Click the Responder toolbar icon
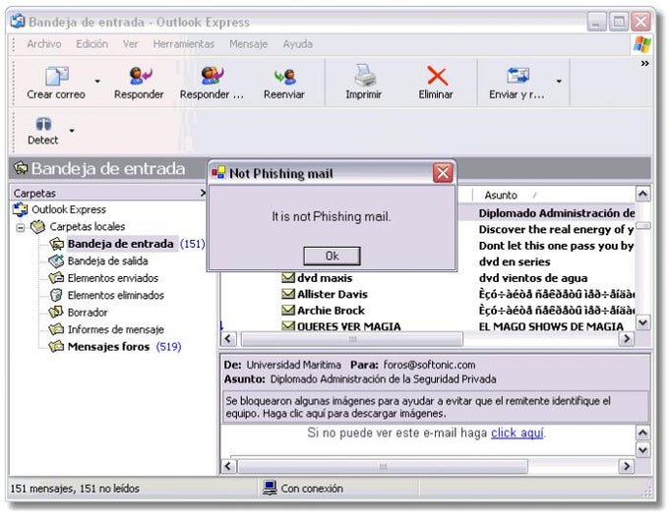669x518 pixels. tap(140, 76)
